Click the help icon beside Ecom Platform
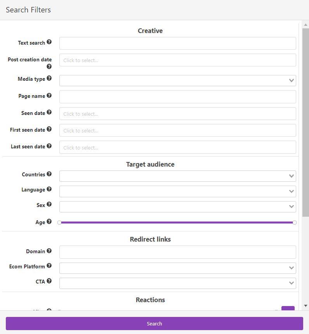 click(49, 266)
